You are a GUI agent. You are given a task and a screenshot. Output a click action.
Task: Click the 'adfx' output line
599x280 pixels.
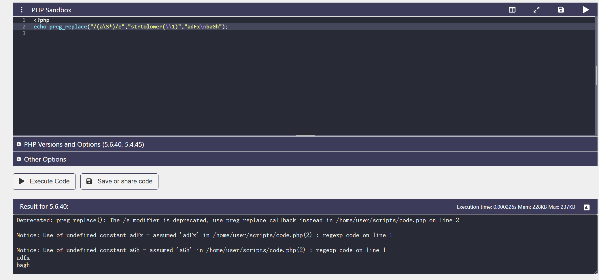click(23, 258)
